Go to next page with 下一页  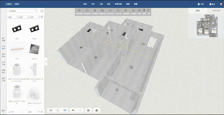(40, 112)
